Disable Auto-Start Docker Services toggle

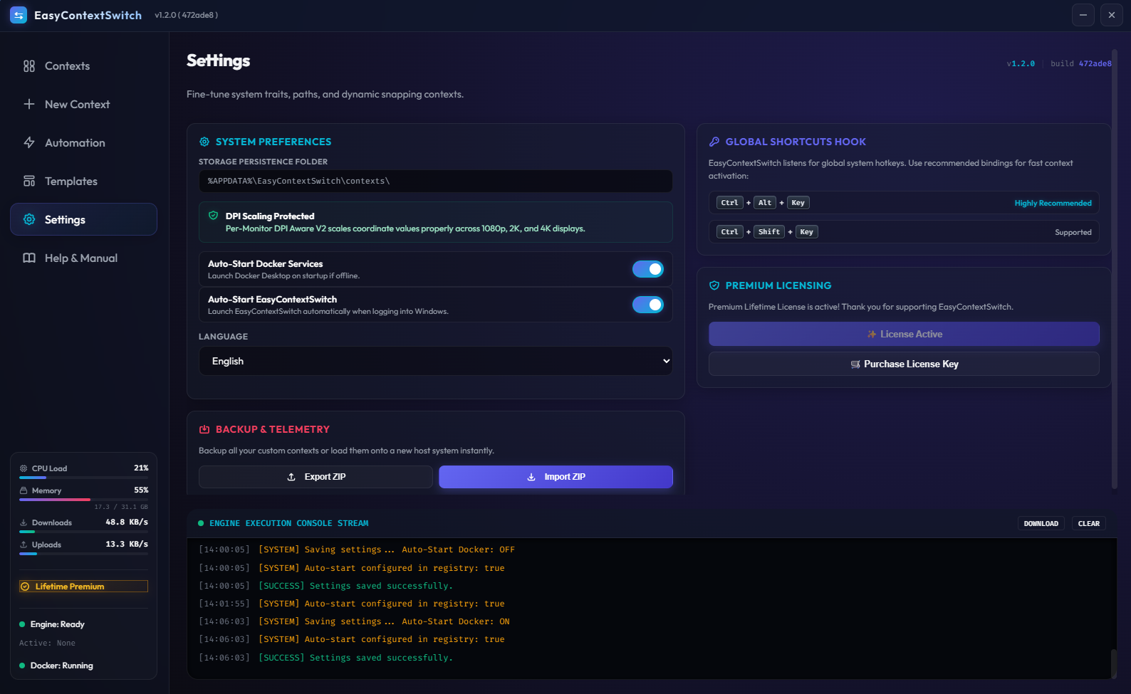[648, 269]
